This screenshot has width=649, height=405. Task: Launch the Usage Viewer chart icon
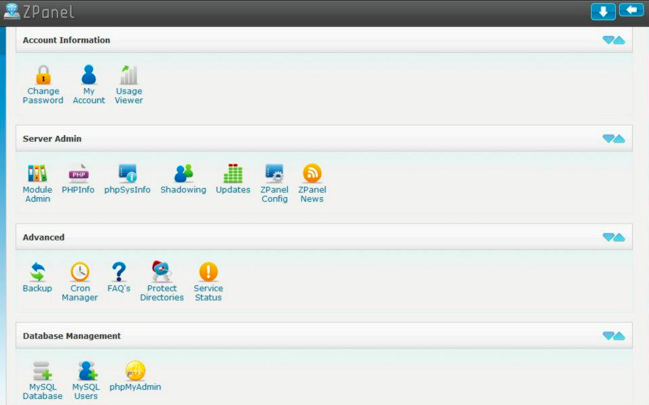(129, 75)
